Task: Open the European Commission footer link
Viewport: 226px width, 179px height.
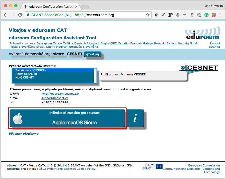Action: click(191, 169)
